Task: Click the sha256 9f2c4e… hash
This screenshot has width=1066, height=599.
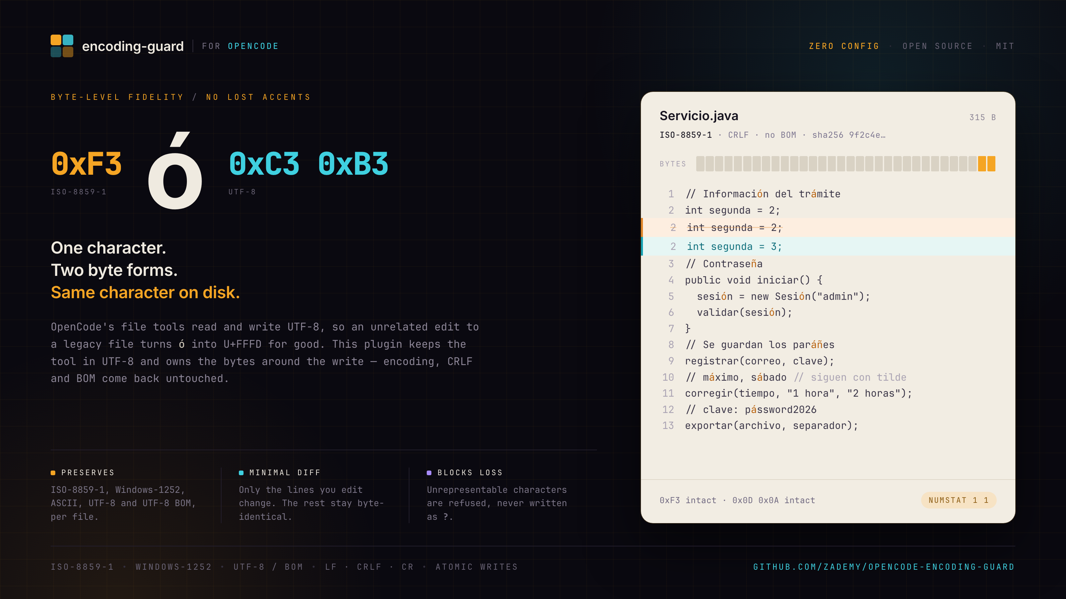Action: (x=849, y=135)
